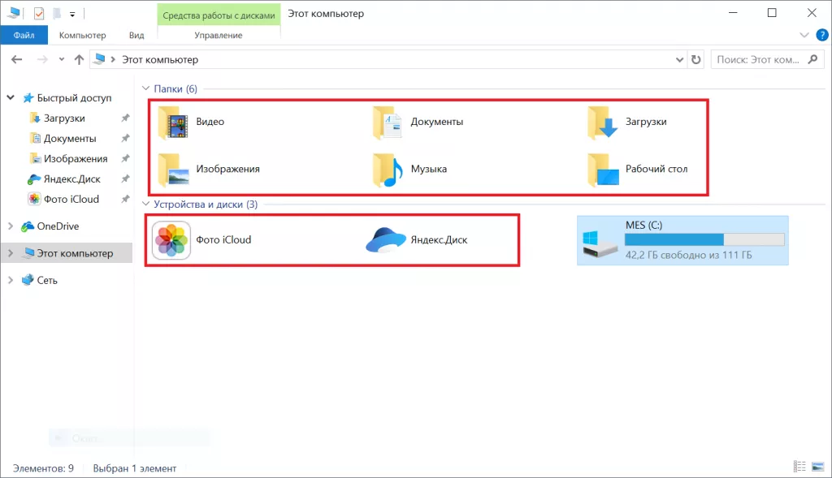Click the pin icon next to Изображения
This screenshot has height=478, width=832.
(x=125, y=158)
